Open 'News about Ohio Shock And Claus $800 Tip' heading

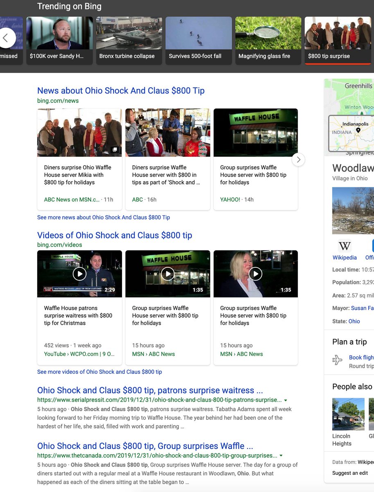[121, 91]
